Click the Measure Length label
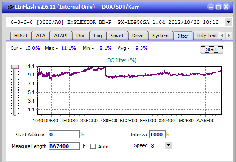Screen dimensions: 236x162 (29, 146)
